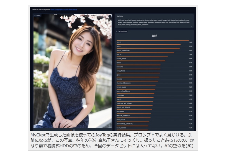Viewport: 226px width, 155px height.
Task: Click the brown_hair prediction row
Action: [154, 59]
